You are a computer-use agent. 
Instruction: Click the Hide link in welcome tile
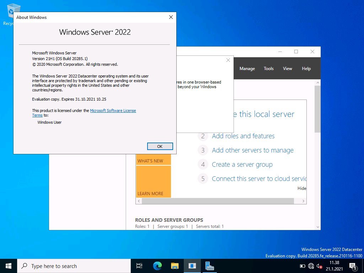[x=302, y=188]
